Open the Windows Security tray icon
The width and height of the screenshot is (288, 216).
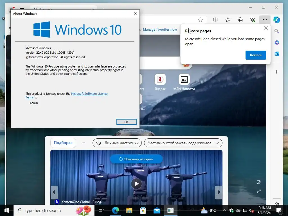pyautogui.click(x=231, y=210)
